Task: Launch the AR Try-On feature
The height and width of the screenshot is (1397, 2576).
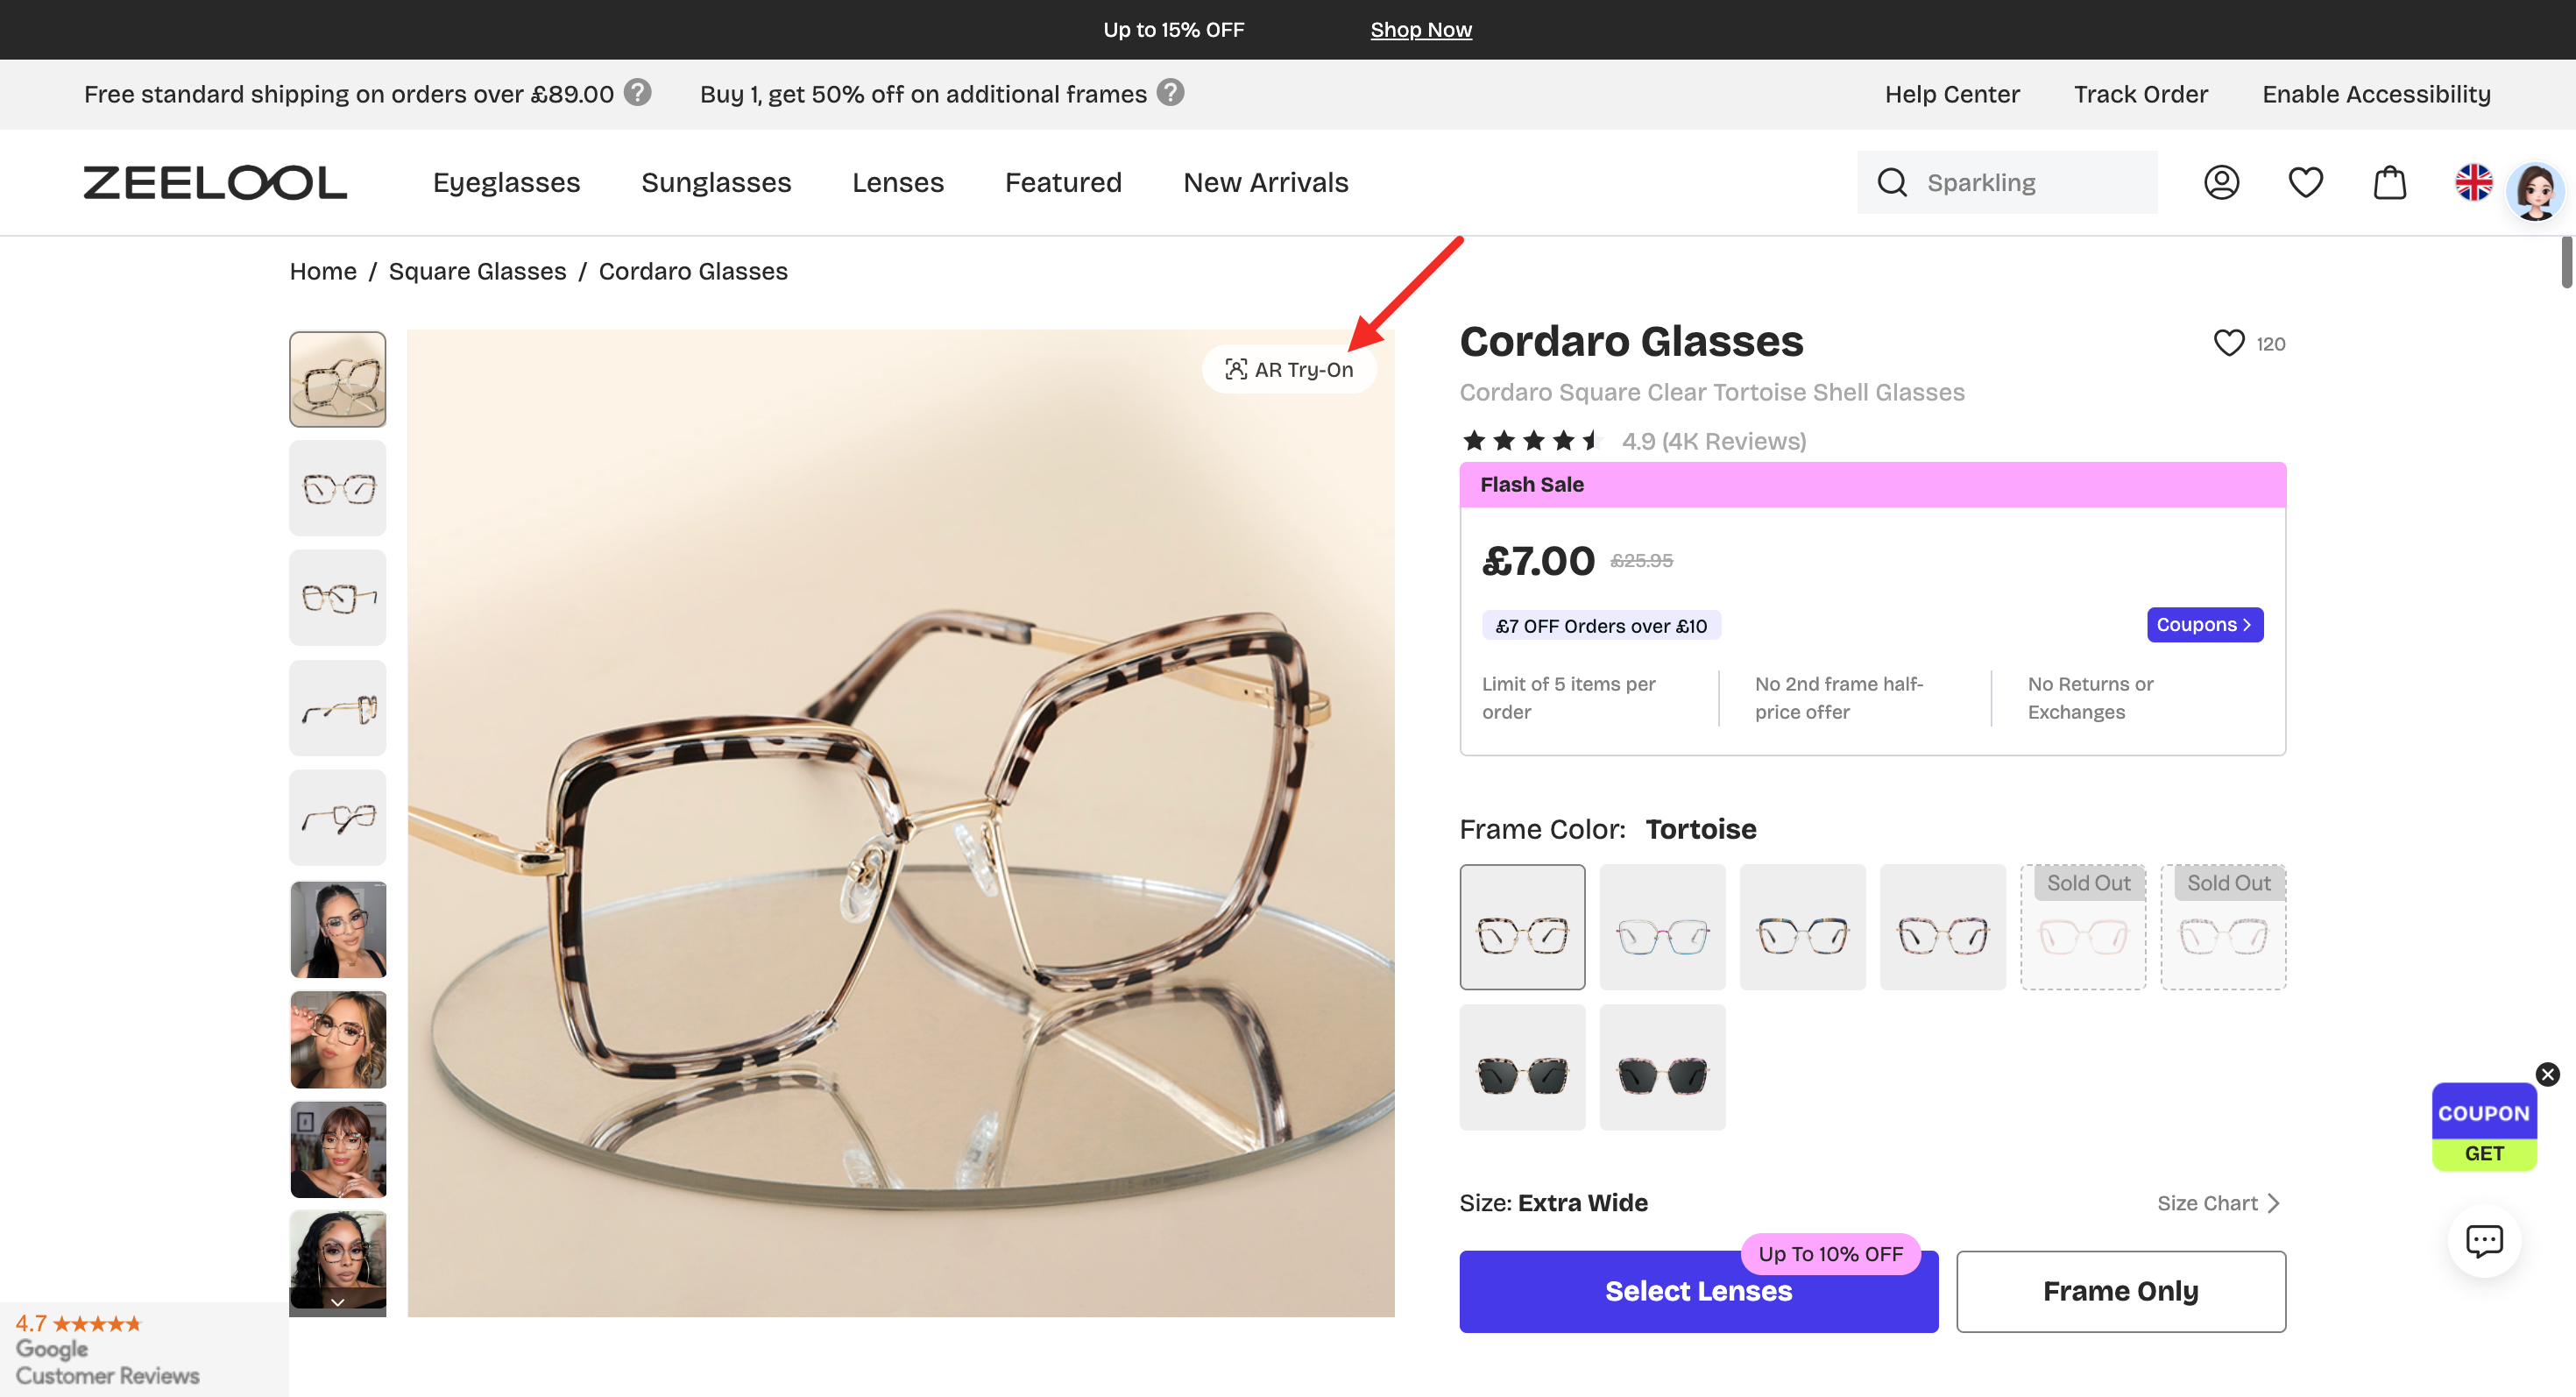Action: (x=1290, y=369)
